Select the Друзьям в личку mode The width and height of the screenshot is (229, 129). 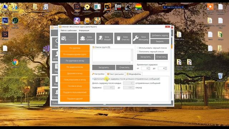point(75,73)
